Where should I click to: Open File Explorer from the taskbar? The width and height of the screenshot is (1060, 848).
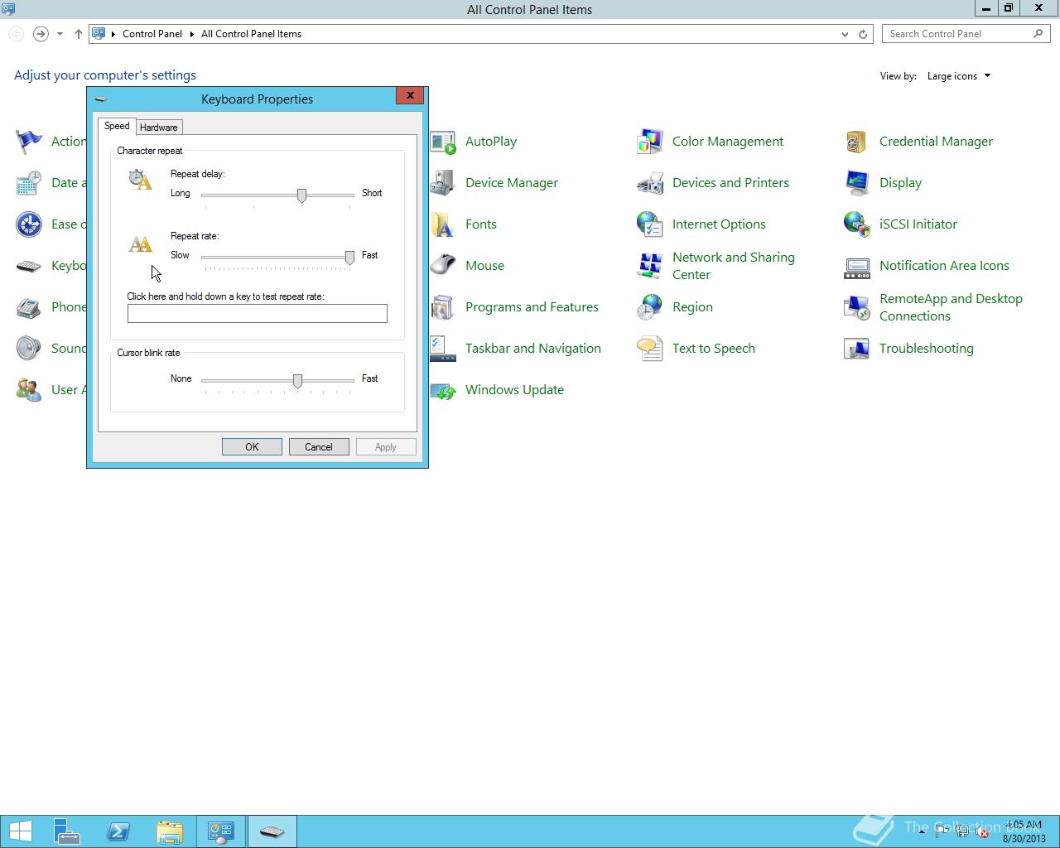170,831
